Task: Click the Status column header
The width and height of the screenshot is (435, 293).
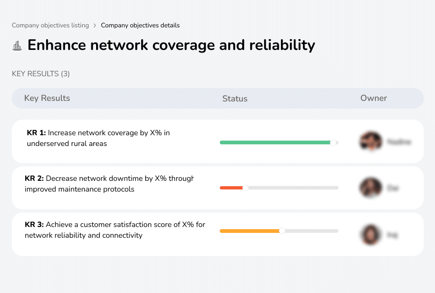Action: (235, 98)
